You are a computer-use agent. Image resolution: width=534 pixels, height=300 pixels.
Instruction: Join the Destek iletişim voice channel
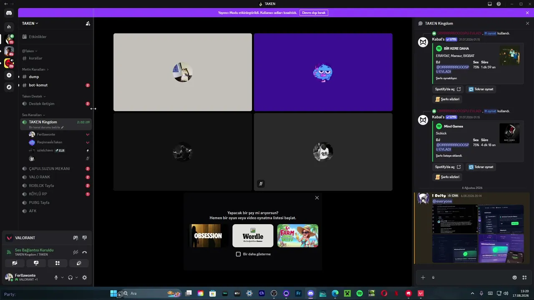click(x=55, y=104)
